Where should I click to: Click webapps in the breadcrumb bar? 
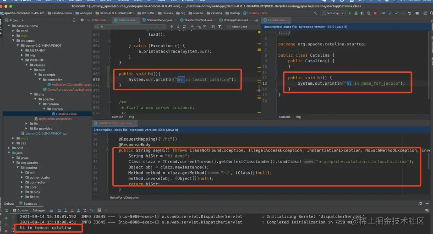pyautogui.click(x=84, y=13)
